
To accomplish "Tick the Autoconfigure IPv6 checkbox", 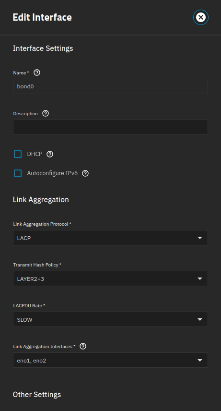I will coord(18,173).
